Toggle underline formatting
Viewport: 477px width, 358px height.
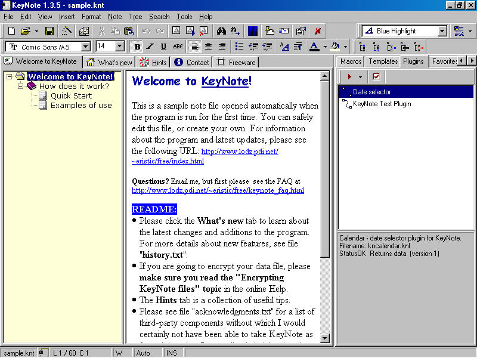click(163, 47)
